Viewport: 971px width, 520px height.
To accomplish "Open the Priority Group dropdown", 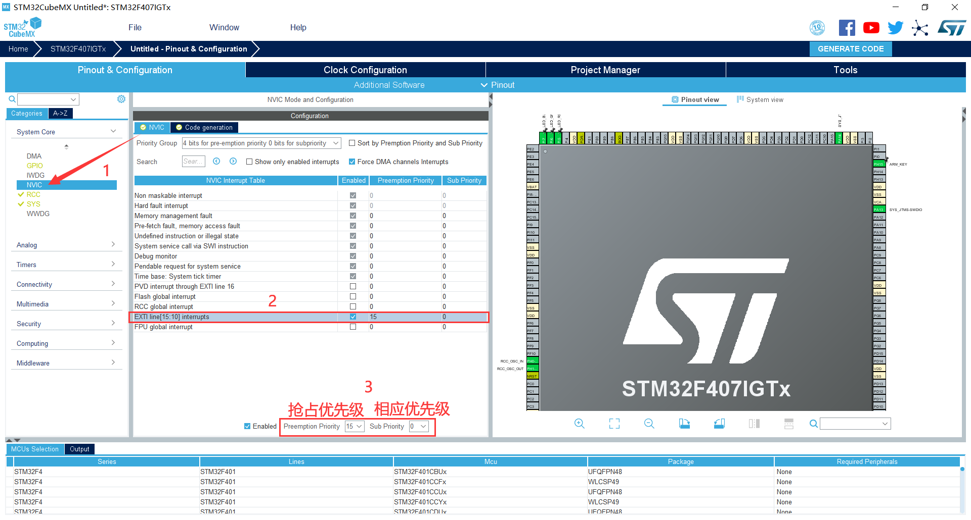I will pyautogui.click(x=261, y=143).
